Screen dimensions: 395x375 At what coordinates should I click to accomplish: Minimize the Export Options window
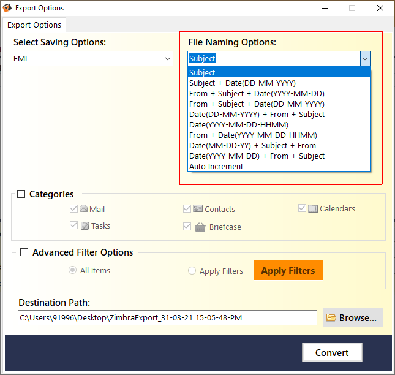325,8
